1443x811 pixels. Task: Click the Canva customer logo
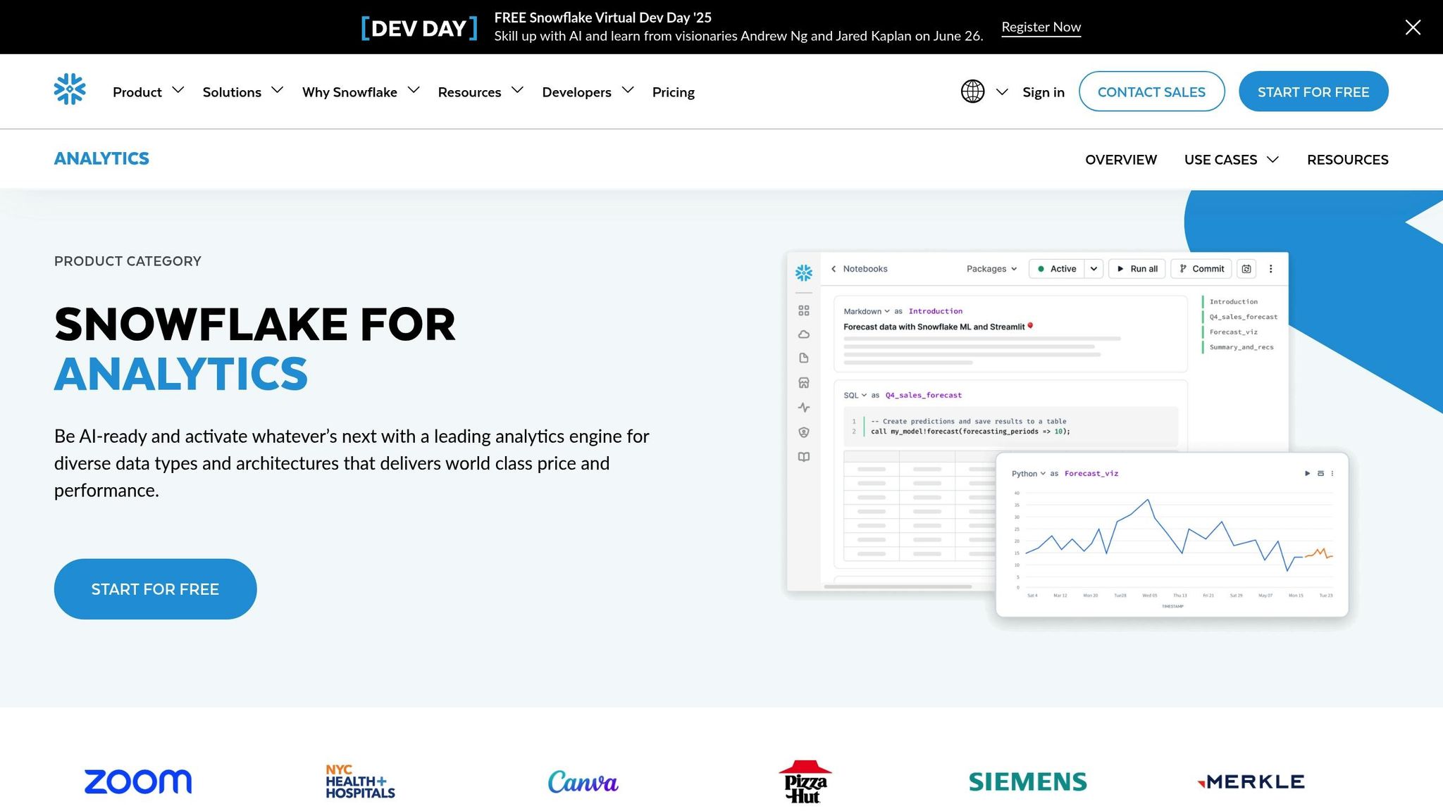pyautogui.click(x=583, y=781)
